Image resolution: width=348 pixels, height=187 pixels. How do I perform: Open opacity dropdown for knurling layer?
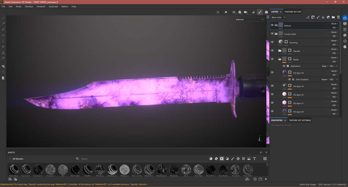click(335, 45)
